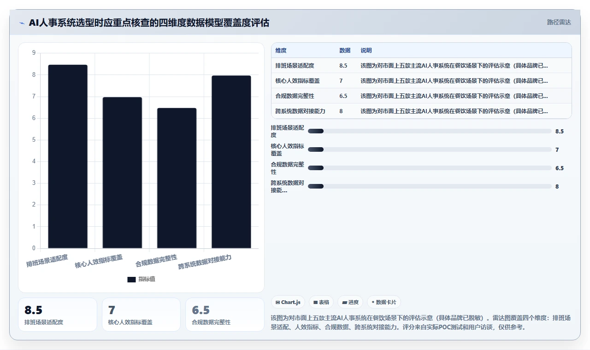Click the 排班场景适配度 bar in the chart
This screenshot has width=590, height=350.
(x=68, y=157)
